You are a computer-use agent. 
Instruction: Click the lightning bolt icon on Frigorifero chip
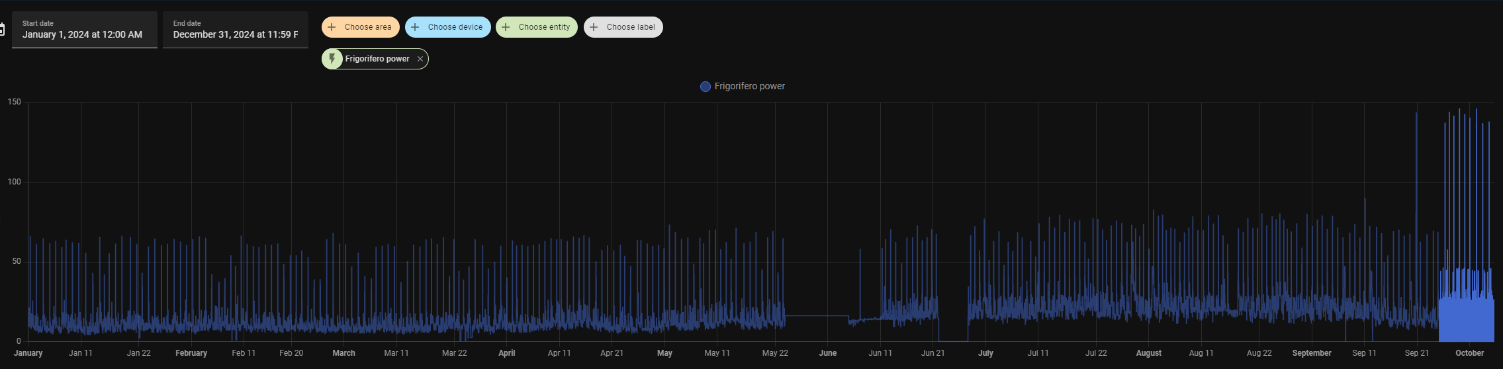coord(332,59)
